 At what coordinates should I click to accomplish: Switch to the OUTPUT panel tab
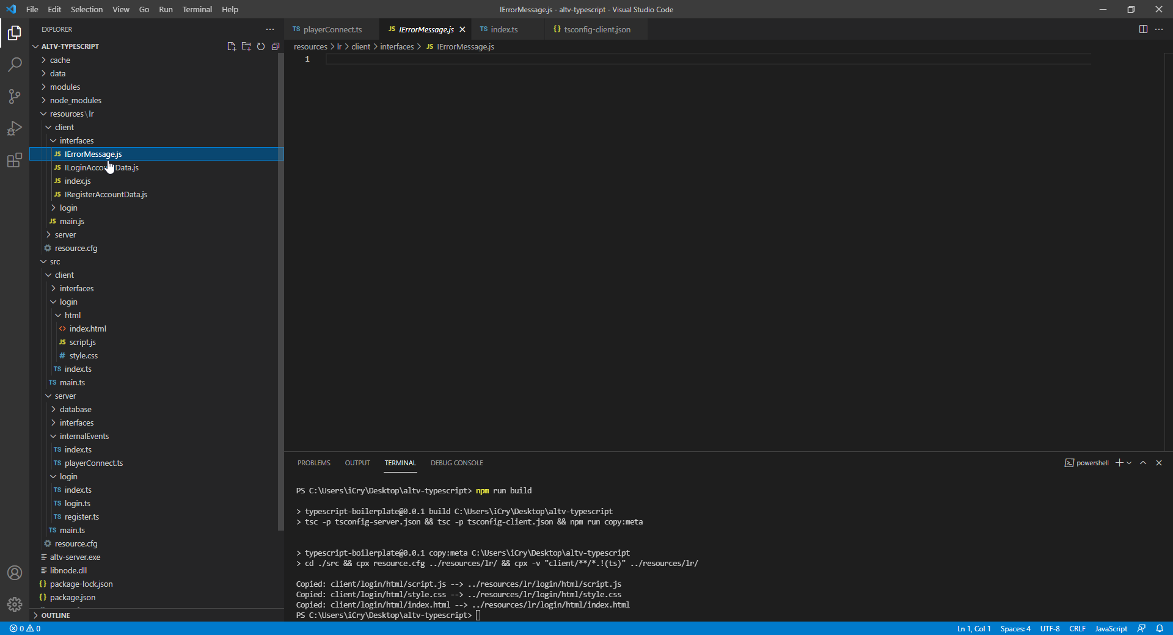[x=357, y=463]
